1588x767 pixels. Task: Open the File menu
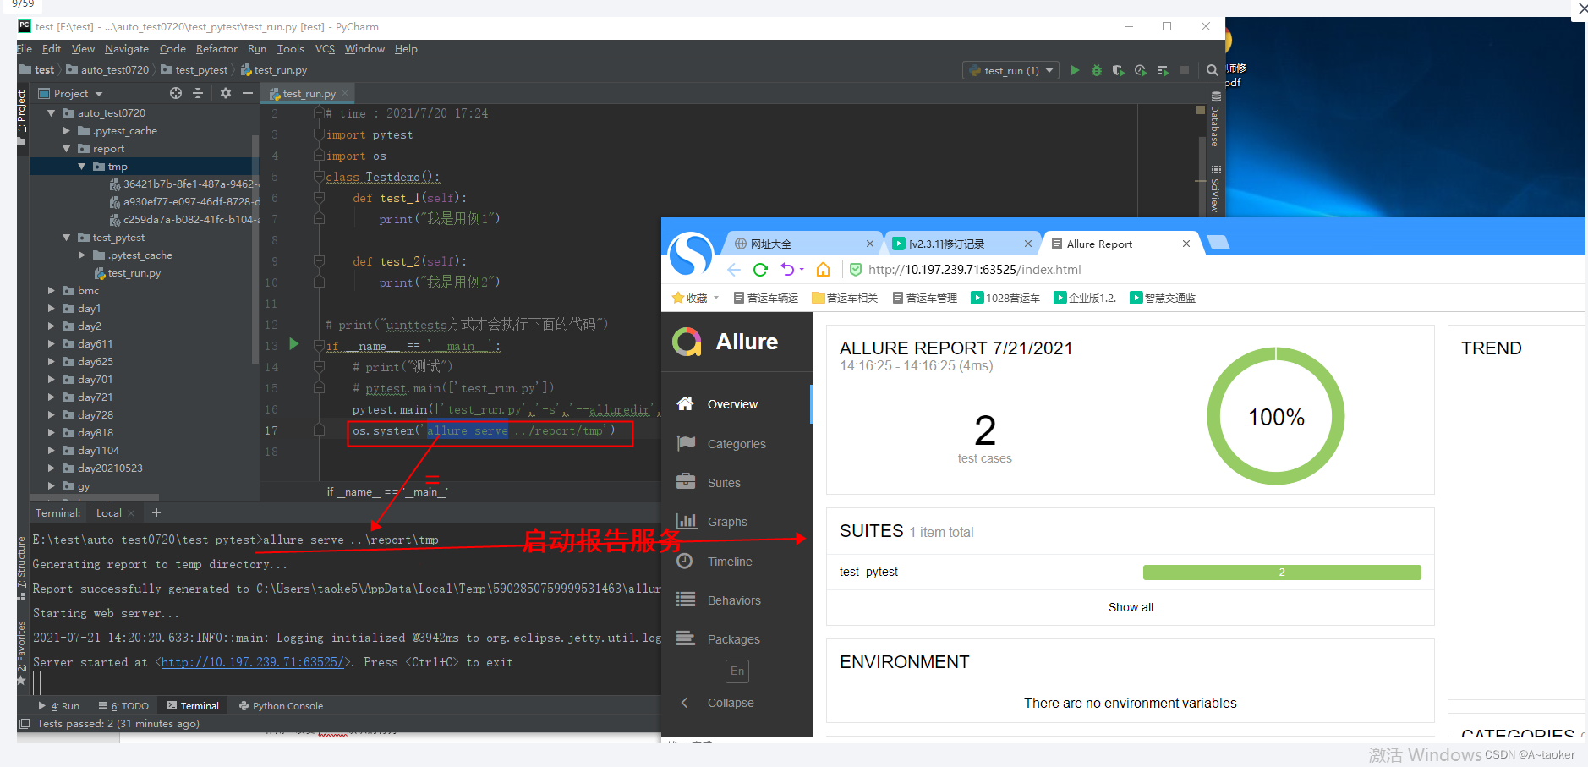click(x=25, y=49)
